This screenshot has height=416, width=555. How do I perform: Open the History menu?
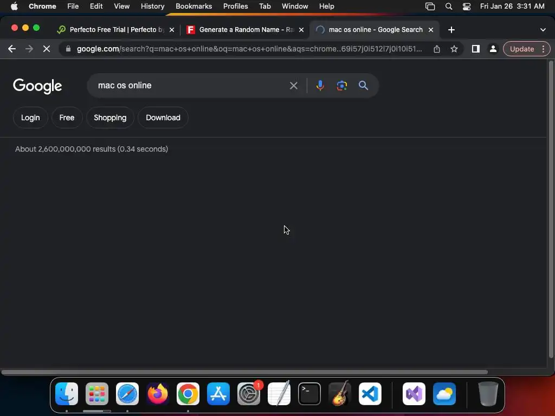152,6
